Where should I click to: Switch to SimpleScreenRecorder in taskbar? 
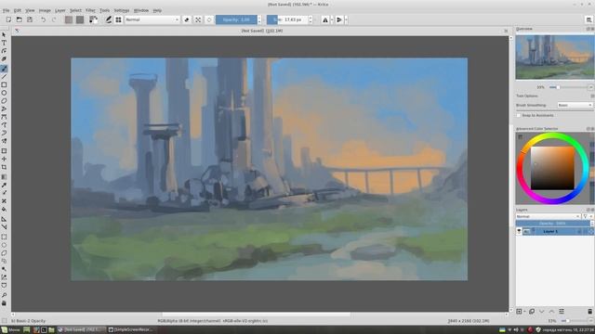[x=131, y=330]
